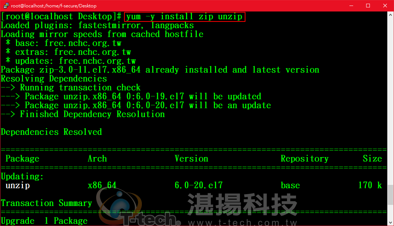Click the Transaction Summary line

46,203
